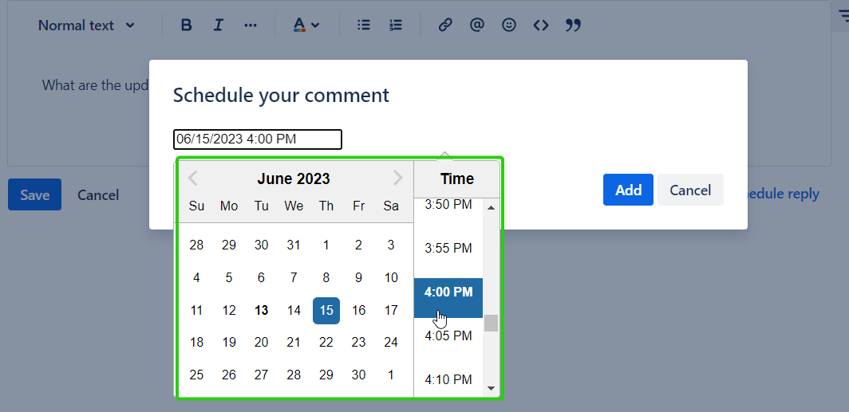849x412 pixels.
Task: Toggle italic text formatting
Action: [218, 26]
